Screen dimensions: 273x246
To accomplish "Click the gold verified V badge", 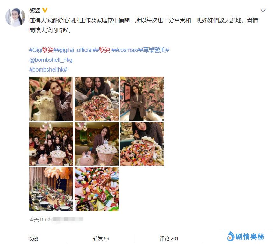I will (45, 10).
